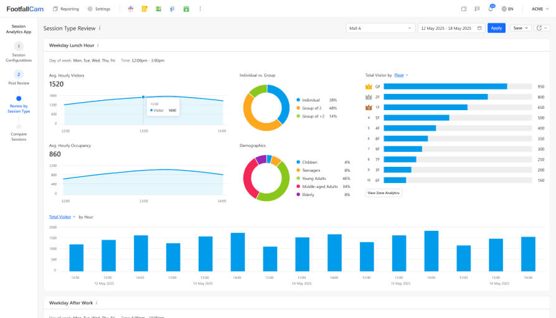The image size is (556, 318).
Task: Click the Apply button
Action: (x=496, y=28)
